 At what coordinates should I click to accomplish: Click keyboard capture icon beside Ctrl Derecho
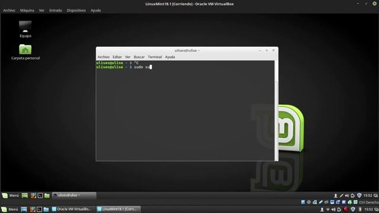[355, 202]
